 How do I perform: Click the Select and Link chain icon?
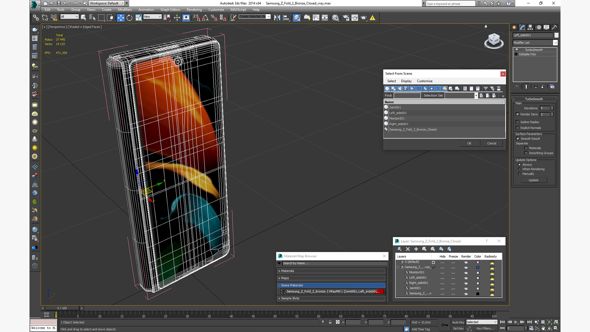coord(36,18)
